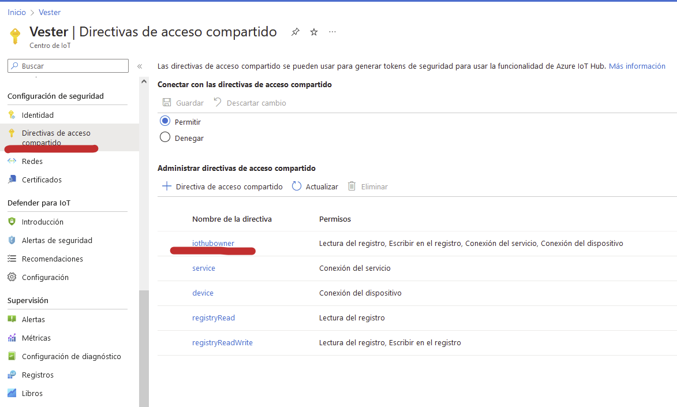Viewport: 677px width, 407px height.
Task: Click the iothubowner row permissions text
Action: [x=471, y=243]
